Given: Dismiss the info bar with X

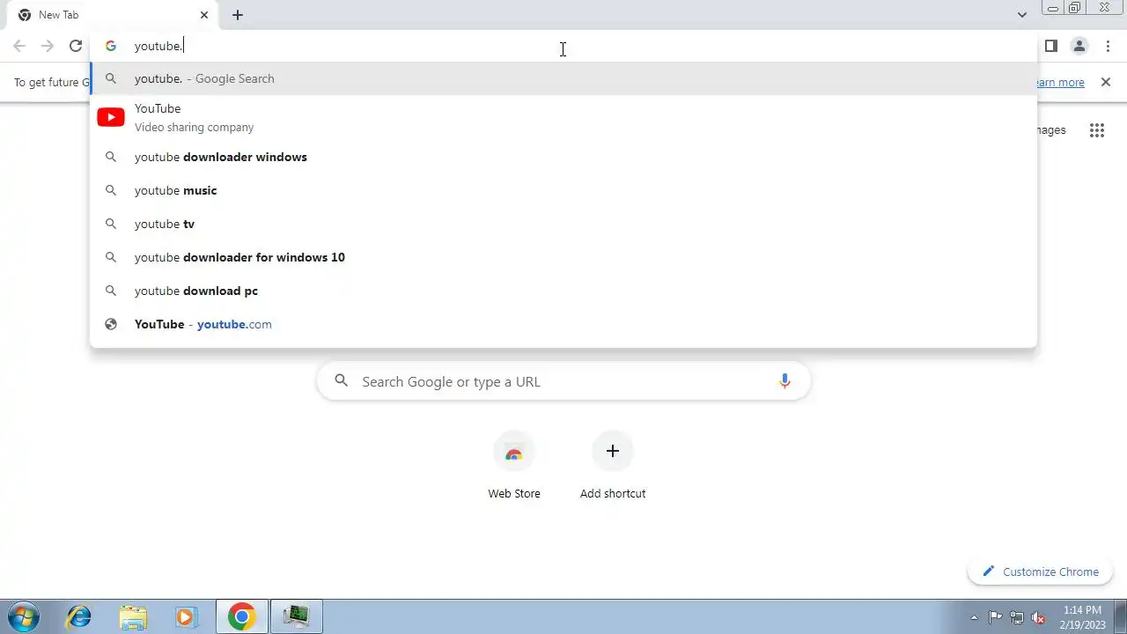Looking at the screenshot, I should click(1106, 82).
